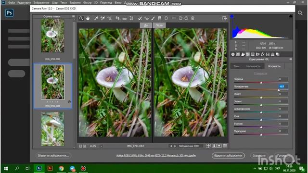This screenshot has width=308, height=173.
Task: Select the Zoom tool in Camera Raw toolbar
Action: pyautogui.click(x=81, y=18)
